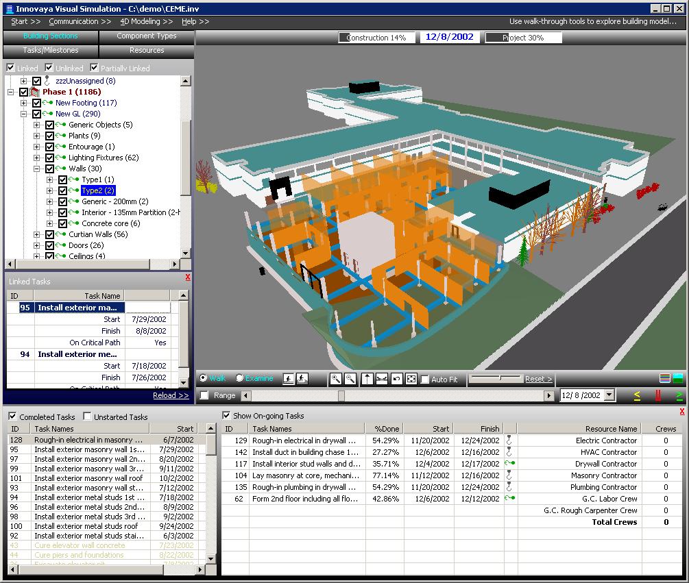Image resolution: width=689 pixels, height=583 pixels.
Task: Enable the Auto Fit checkbox
Action: pyautogui.click(x=425, y=380)
